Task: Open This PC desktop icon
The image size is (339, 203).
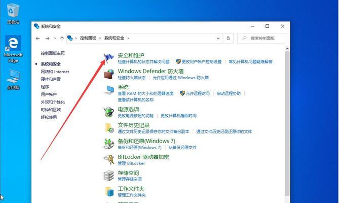Action: (13, 80)
